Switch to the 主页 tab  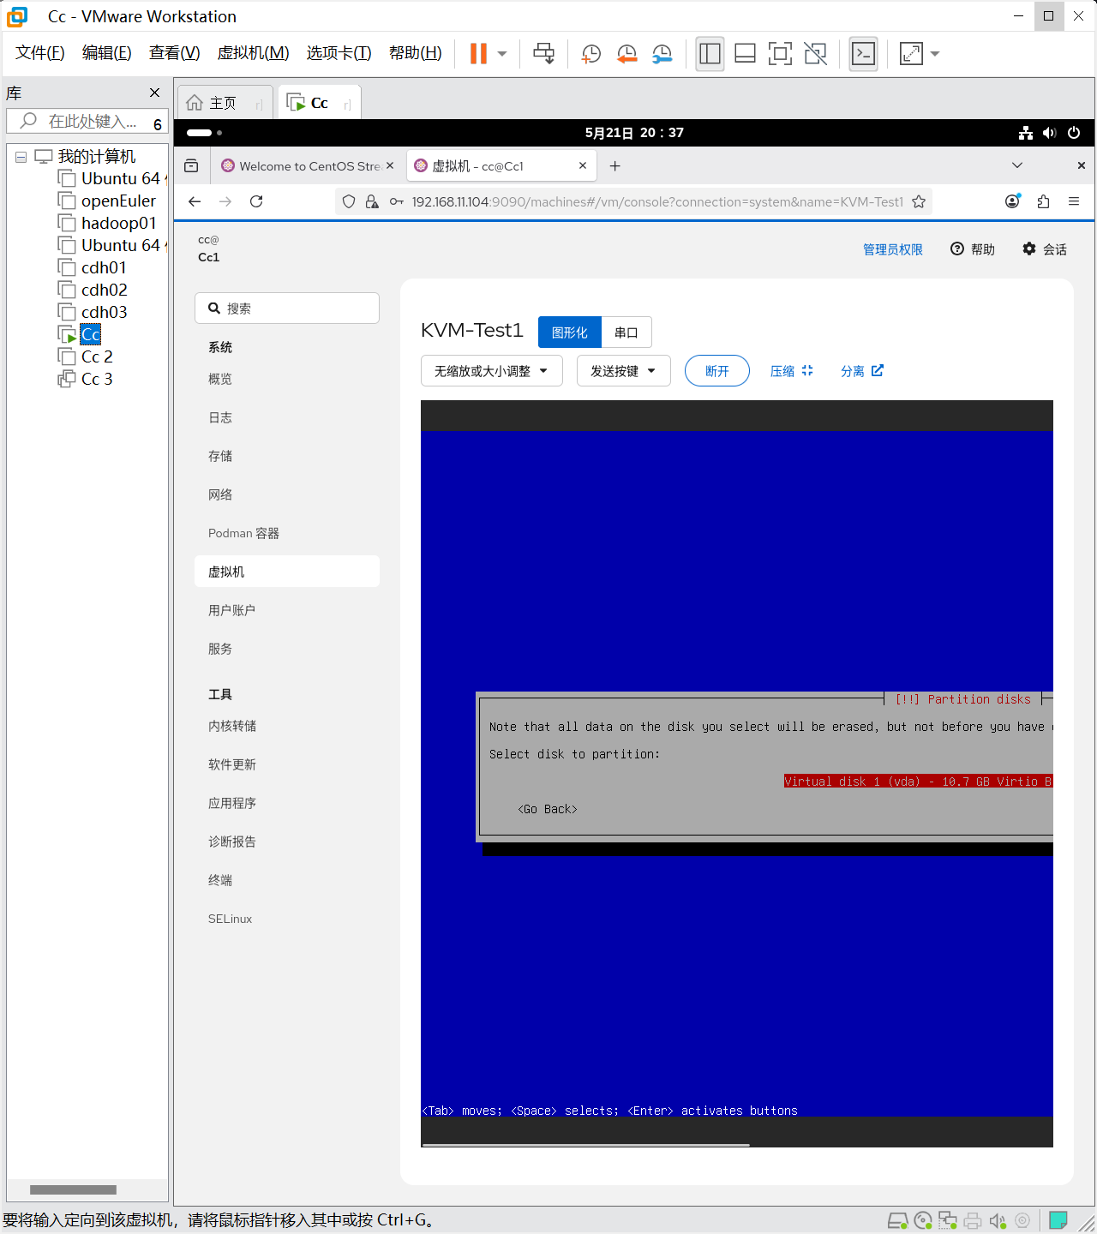pos(225,103)
